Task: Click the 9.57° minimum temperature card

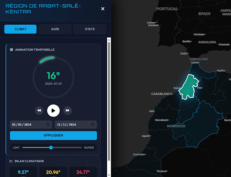Action: [23, 172]
